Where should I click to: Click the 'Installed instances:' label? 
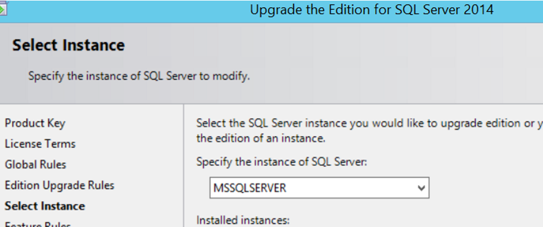pos(243,220)
